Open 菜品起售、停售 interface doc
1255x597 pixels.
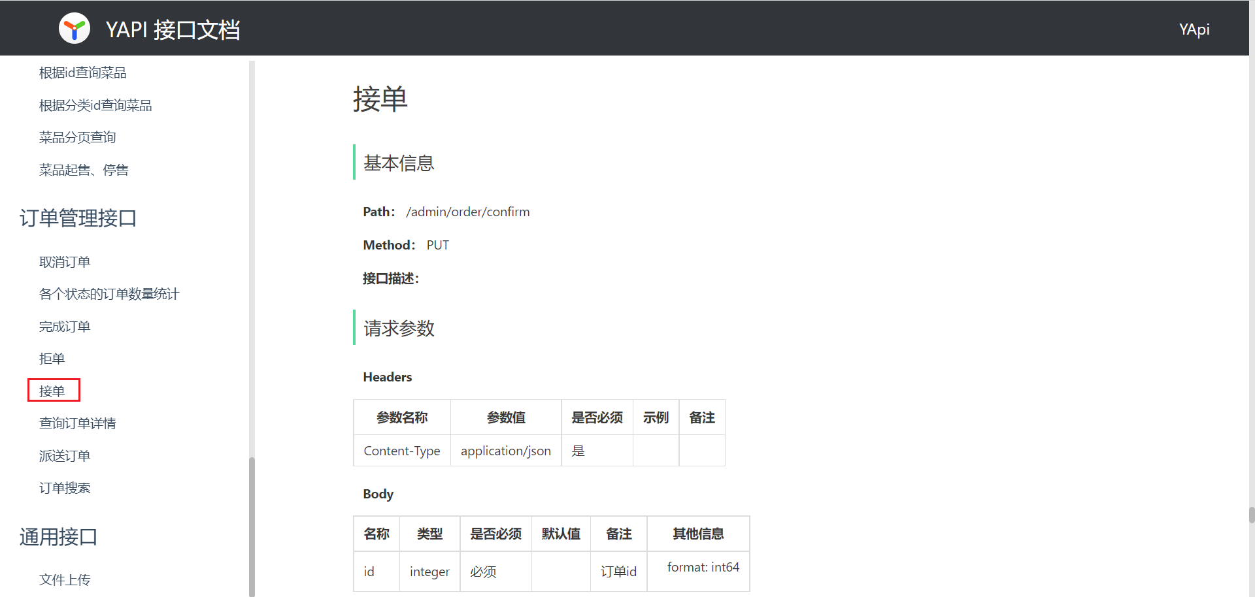tap(84, 170)
